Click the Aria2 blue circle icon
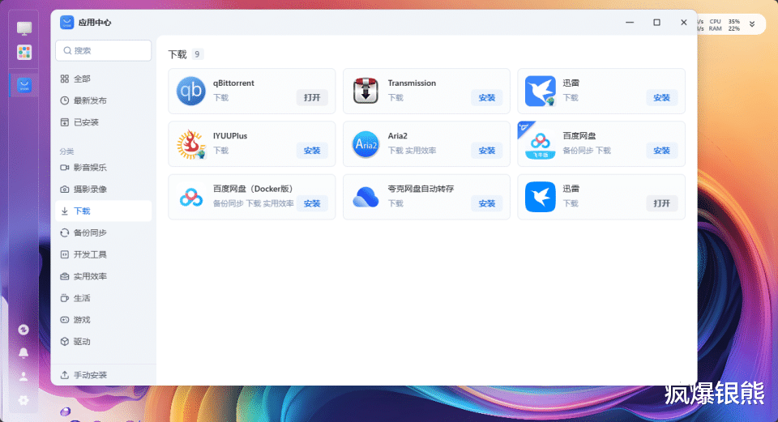 [x=365, y=144]
